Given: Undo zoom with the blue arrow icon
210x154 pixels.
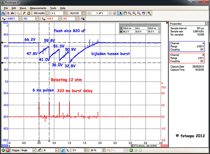Looking at the screenshot, I should (x=143, y=13).
